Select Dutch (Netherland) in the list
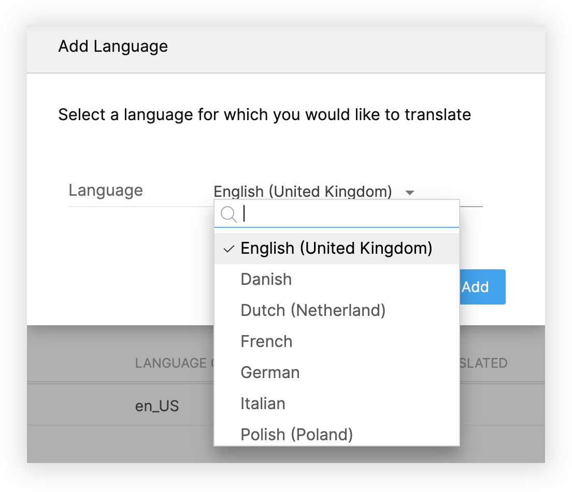572x492 pixels. (313, 311)
